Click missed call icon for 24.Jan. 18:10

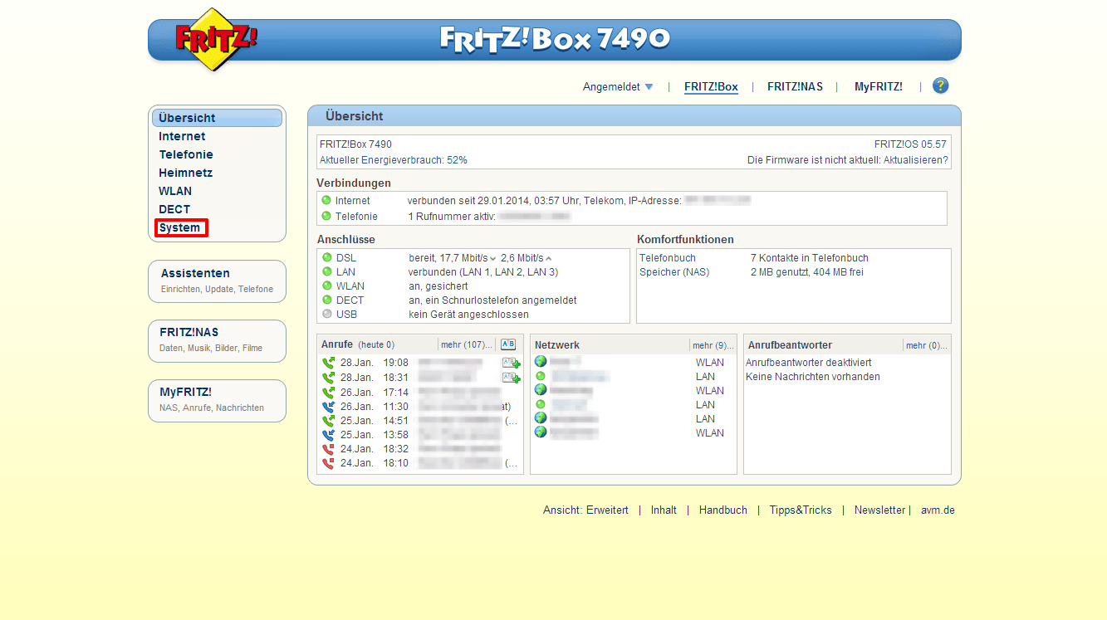tap(328, 462)
